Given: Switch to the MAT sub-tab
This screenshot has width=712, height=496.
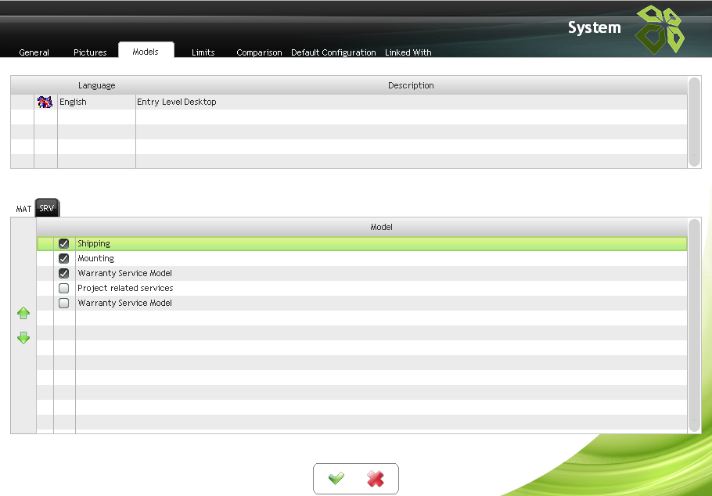Looking at the screenshot, I should pos(23,208).
